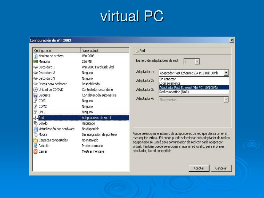This screenshot has height=198, width=264.
Task: Select the Red setting row label
Action: click(x=41, y=118)
